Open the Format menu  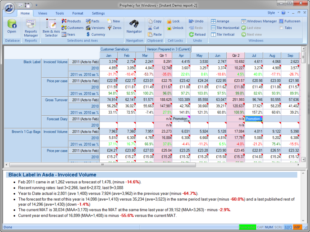[x=77, y=13]
